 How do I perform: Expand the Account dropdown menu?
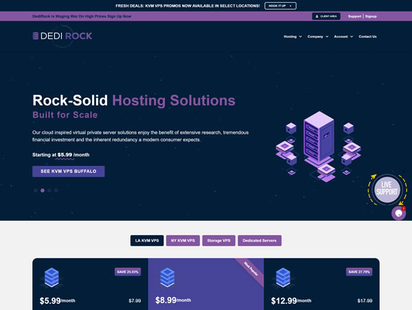(x=343, y=36)
